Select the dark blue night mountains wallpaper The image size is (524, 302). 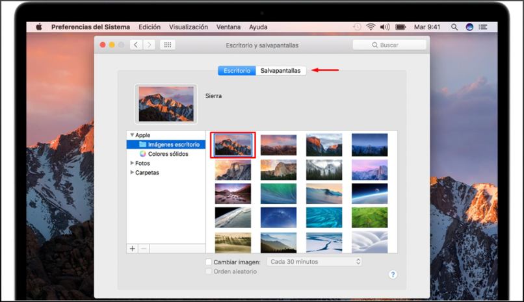click(370, 145)
